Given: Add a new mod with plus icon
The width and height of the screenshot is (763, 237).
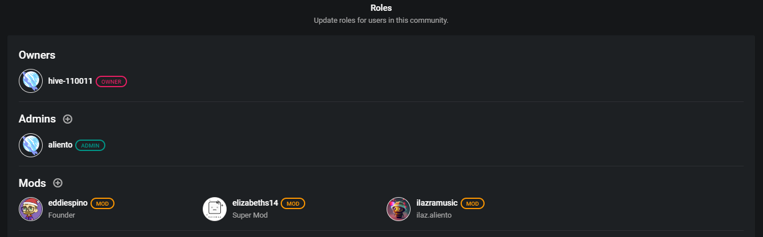Looking at the screenshot, I should click(58, 183).
